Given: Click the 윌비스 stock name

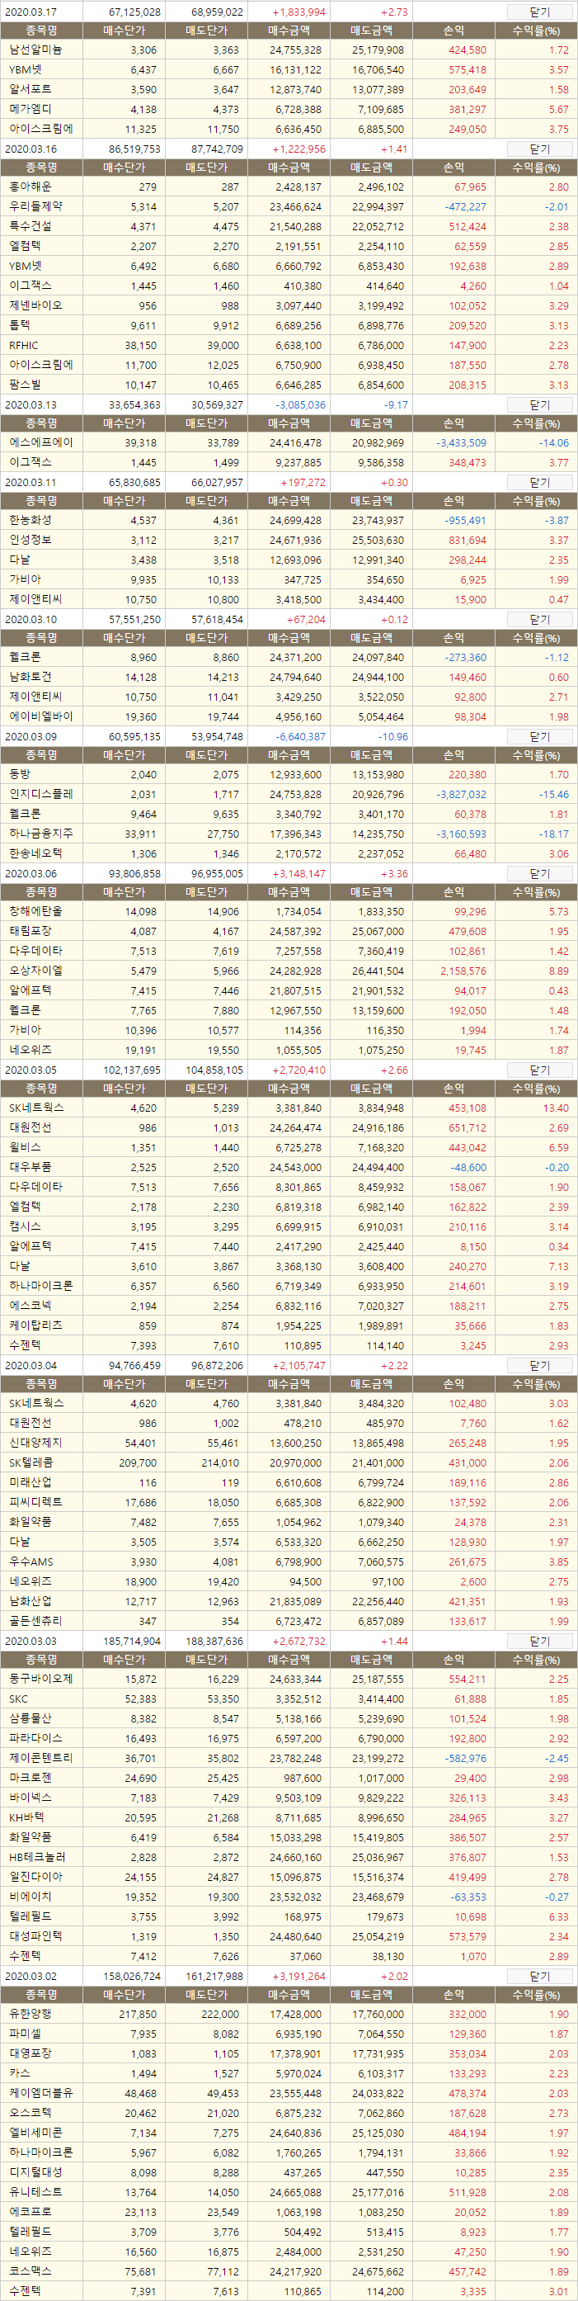Looking at the screenshot, I should (x=25, y=1148).
